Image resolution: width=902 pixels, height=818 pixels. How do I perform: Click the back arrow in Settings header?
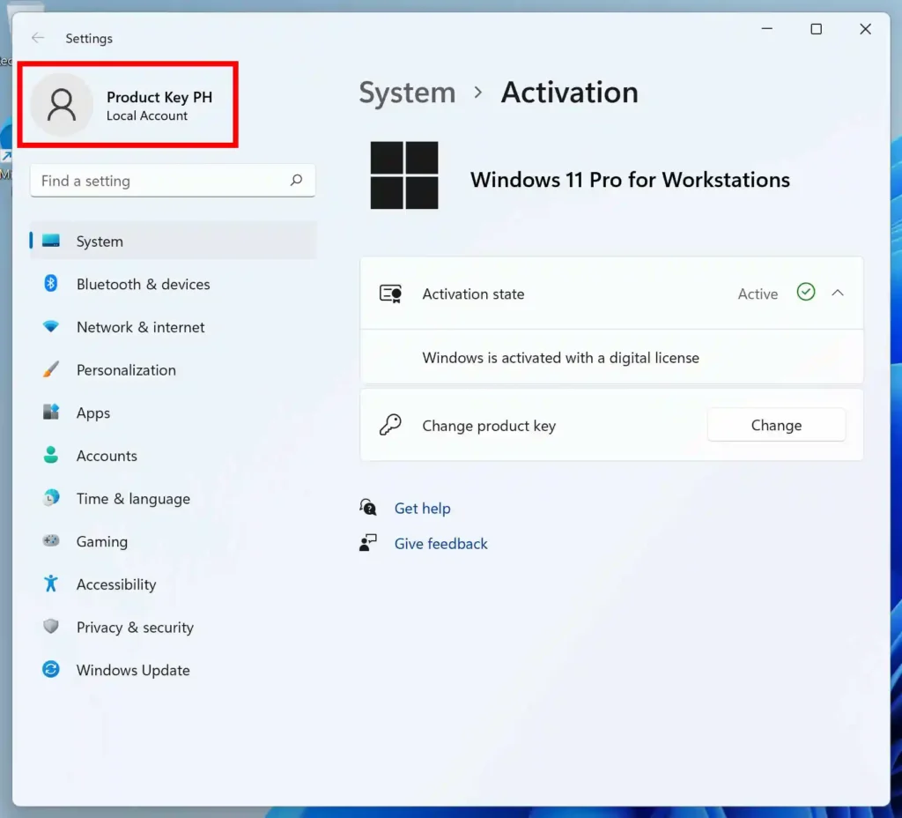coord(38,38)
